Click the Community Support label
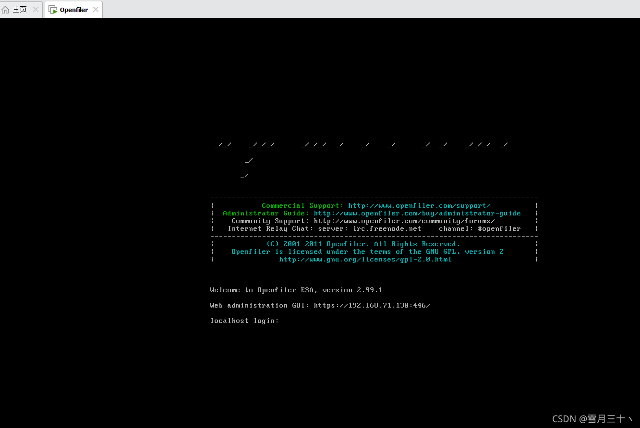Viewport: 640px width, 428px height. coord(270,221)
